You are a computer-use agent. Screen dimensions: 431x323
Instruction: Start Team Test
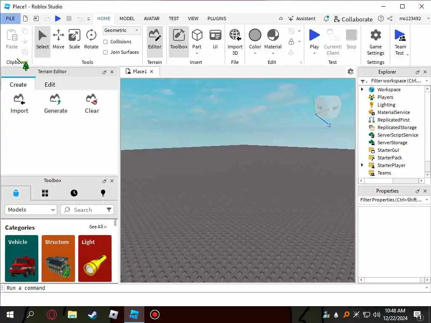[400, 42]
